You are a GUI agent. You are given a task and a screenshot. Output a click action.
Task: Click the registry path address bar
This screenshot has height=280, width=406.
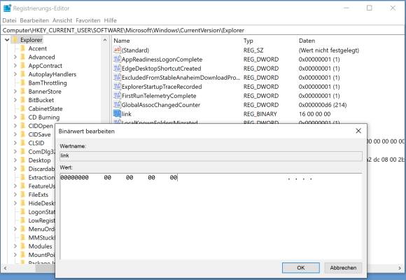pos(203,30)
